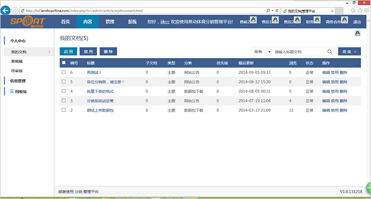Open favorites star icon in browser
This screenshot has width=371, height=199.
pyautogui.click(x=360, y=11)
